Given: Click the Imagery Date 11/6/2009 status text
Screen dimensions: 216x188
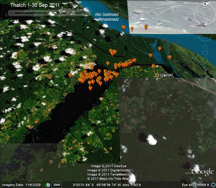Looking at the screenshot, I should [21, 185].
